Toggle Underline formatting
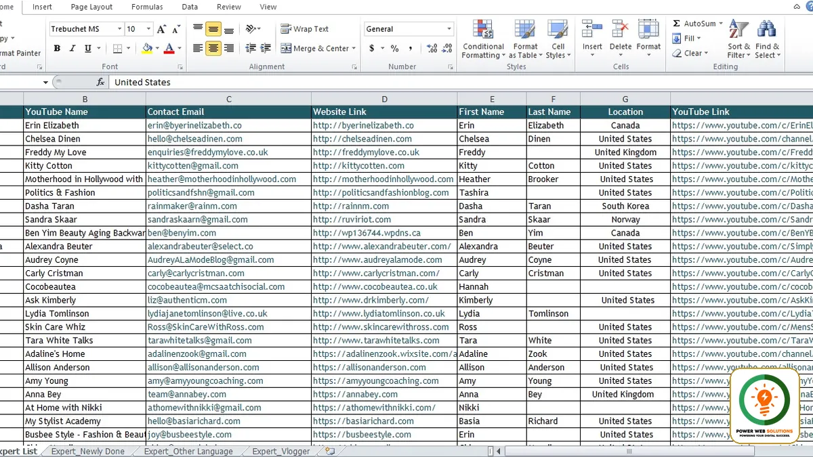This screenshot has height=457, width=813. (88, 49)
